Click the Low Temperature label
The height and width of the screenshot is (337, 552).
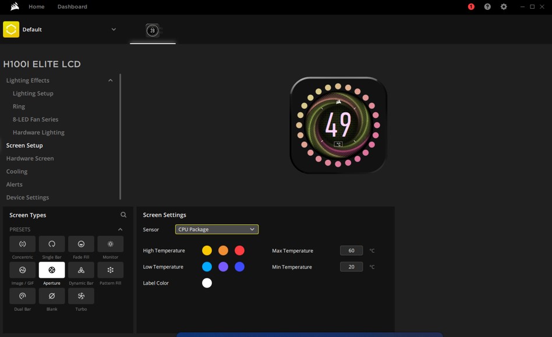click(x=163, y=267)
